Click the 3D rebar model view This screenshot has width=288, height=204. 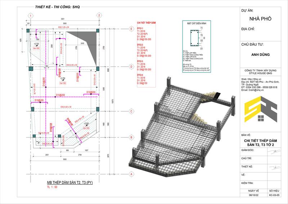(x=182, y=127)
